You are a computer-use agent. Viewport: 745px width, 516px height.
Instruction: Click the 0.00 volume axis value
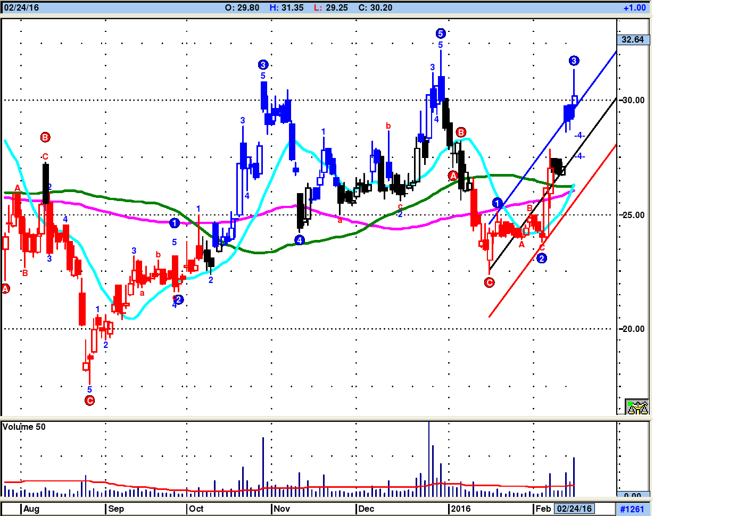pyautogui.click(x=633, y=495)
